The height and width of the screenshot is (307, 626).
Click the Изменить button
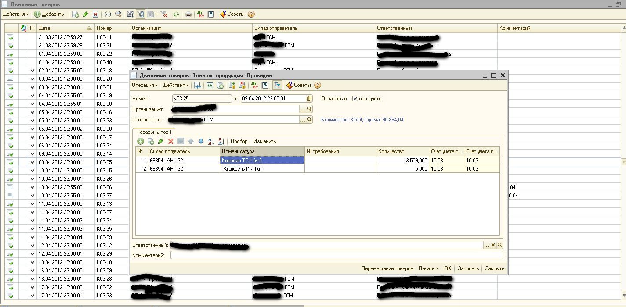tap(264, 141)
